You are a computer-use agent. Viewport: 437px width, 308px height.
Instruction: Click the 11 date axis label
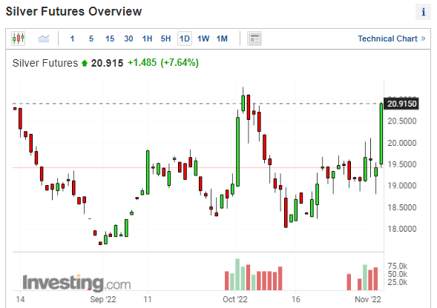[148, 299]
